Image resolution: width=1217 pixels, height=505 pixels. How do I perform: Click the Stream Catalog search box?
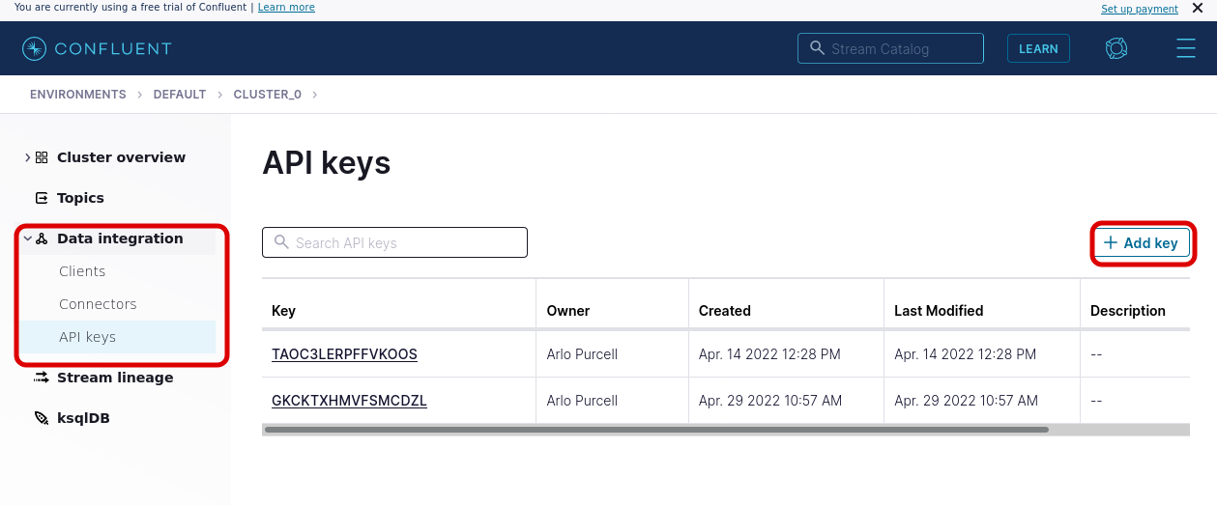pos(890,48)
